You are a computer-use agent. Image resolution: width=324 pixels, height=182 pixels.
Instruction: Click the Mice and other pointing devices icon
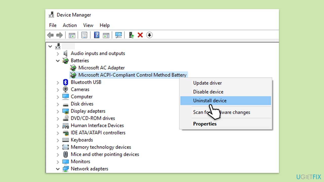click(x=66, y=154)
